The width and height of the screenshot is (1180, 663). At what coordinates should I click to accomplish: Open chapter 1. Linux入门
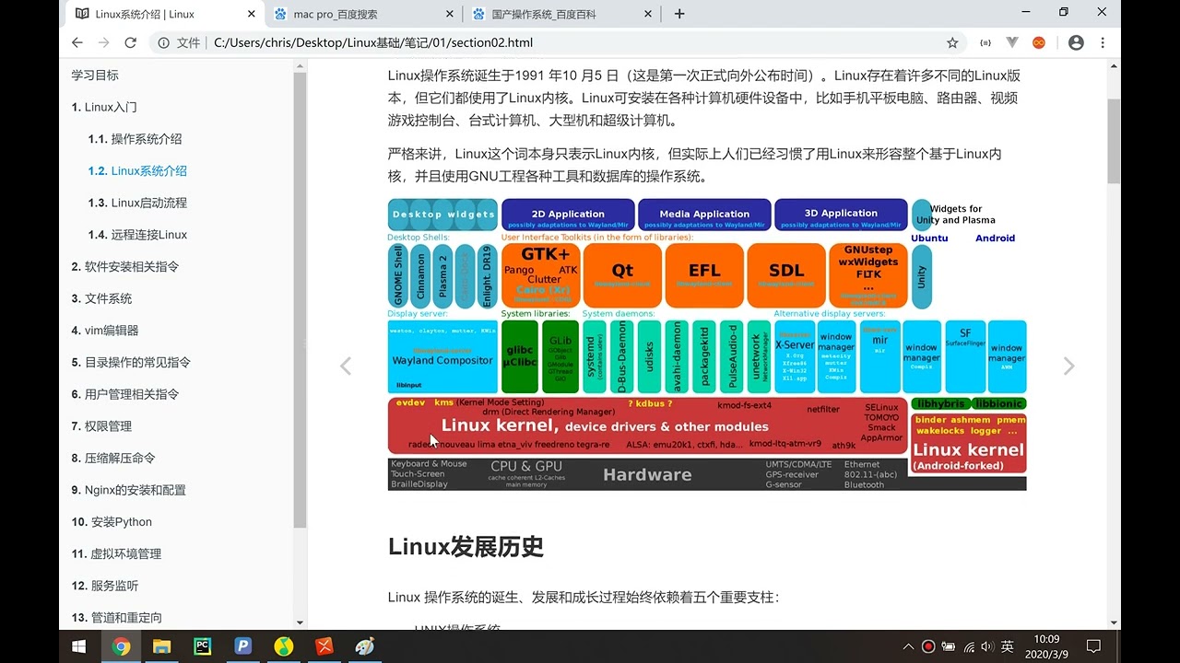pos(104,107)
